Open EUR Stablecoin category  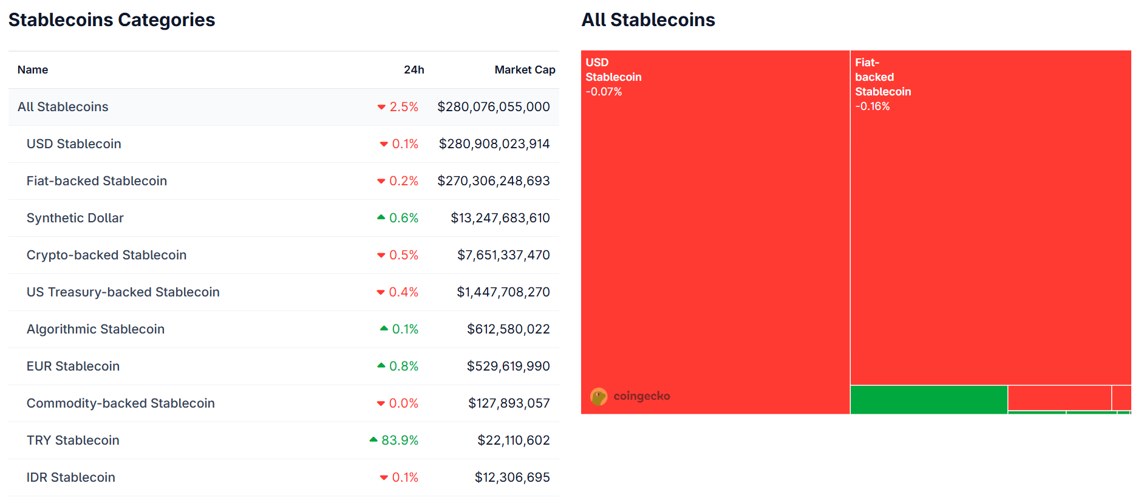73,366
